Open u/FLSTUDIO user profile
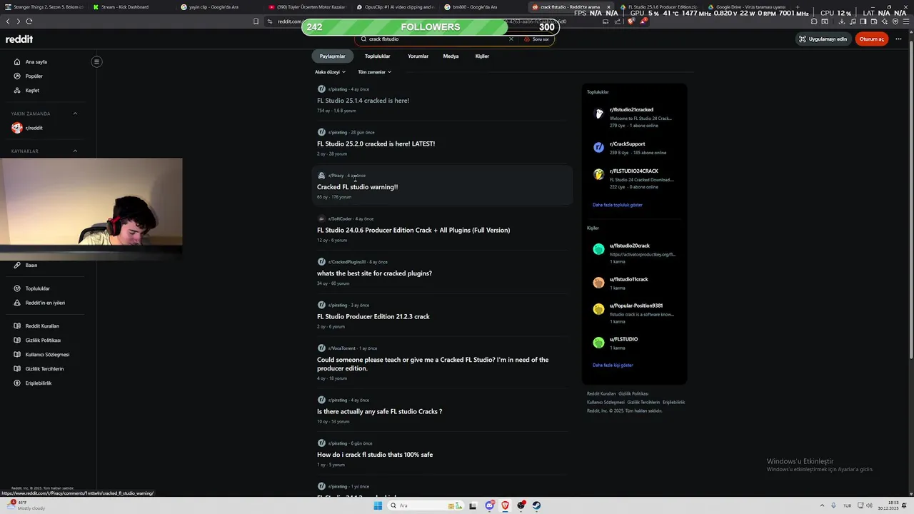Viewport: 914px width, 514px height. (x=624, y=339)
